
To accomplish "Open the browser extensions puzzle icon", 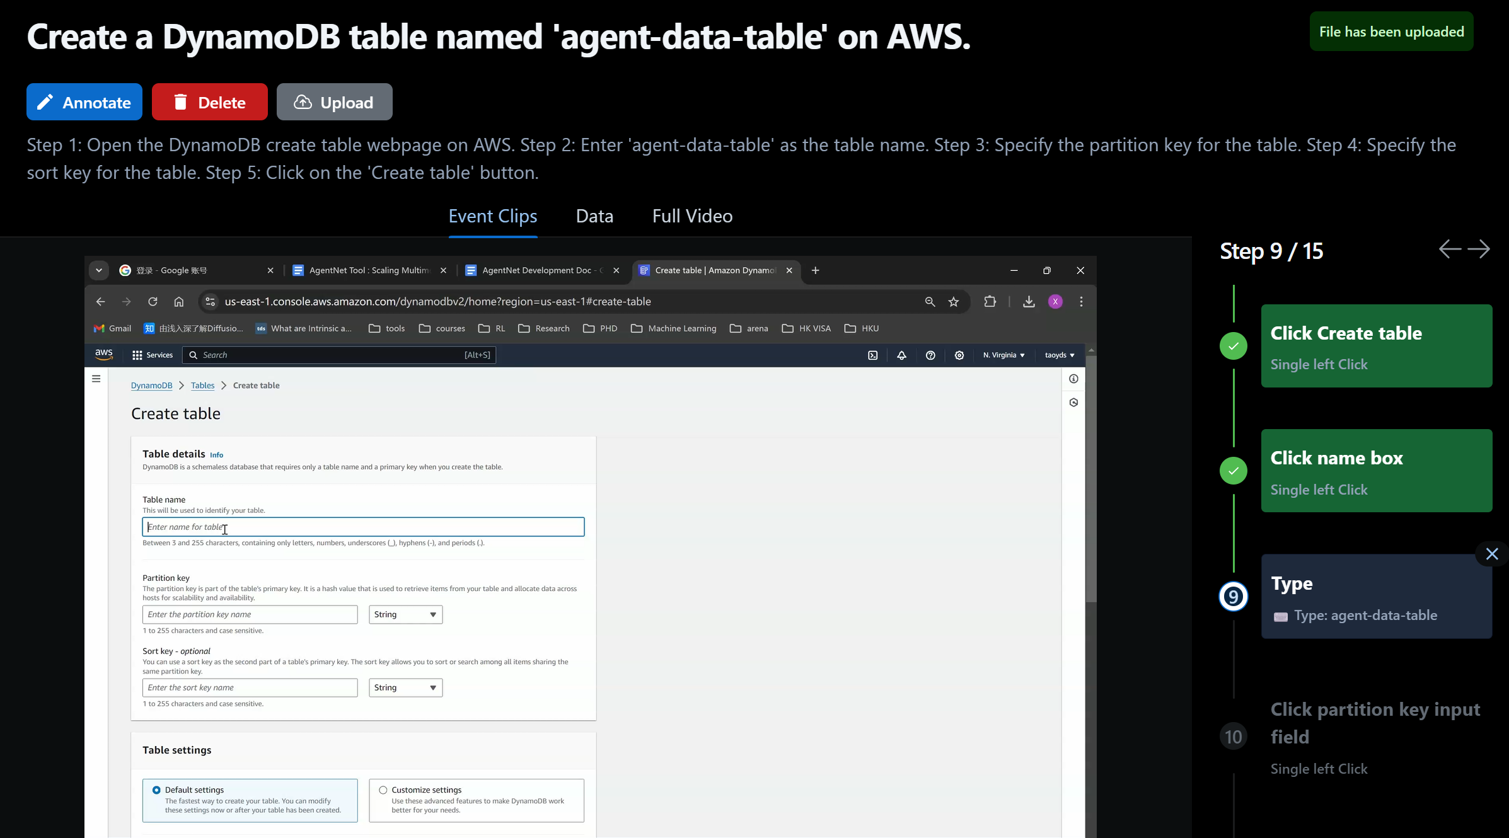I will tap(990, 302).
